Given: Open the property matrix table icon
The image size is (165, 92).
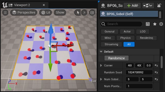Looking at the screenshot, I should (x=148, y=24).
